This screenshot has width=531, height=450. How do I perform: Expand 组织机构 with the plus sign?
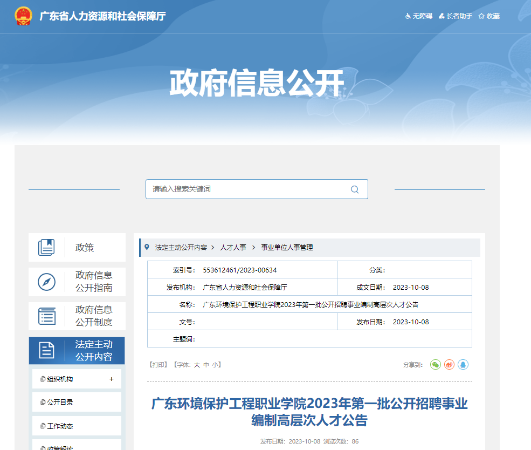click(x=112, y=379)
